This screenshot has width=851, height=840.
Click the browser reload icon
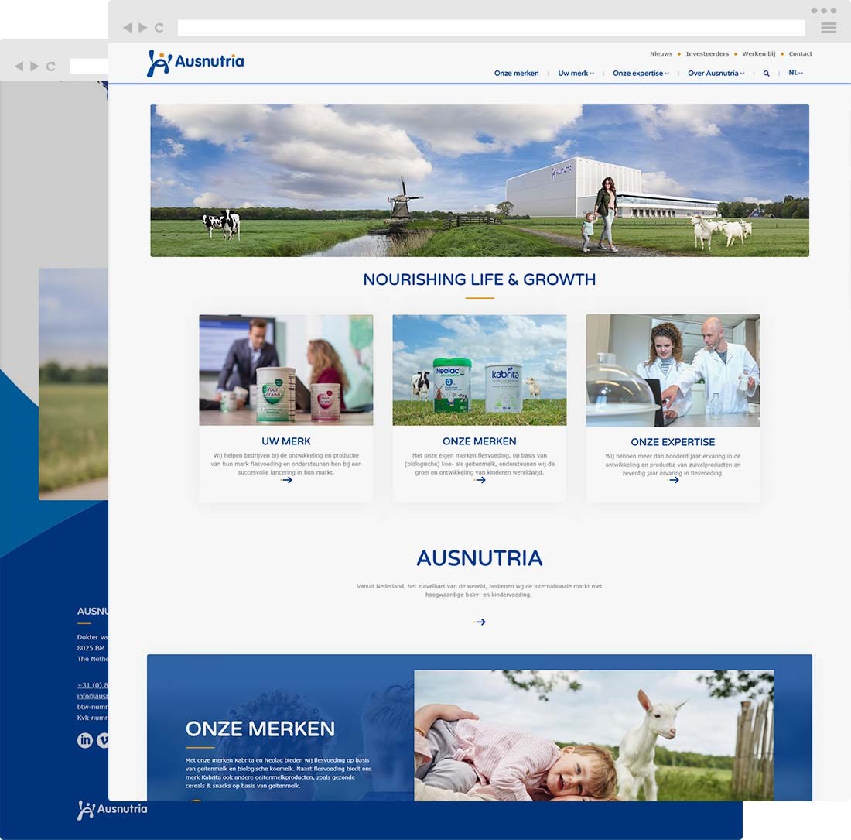(158, 27)
